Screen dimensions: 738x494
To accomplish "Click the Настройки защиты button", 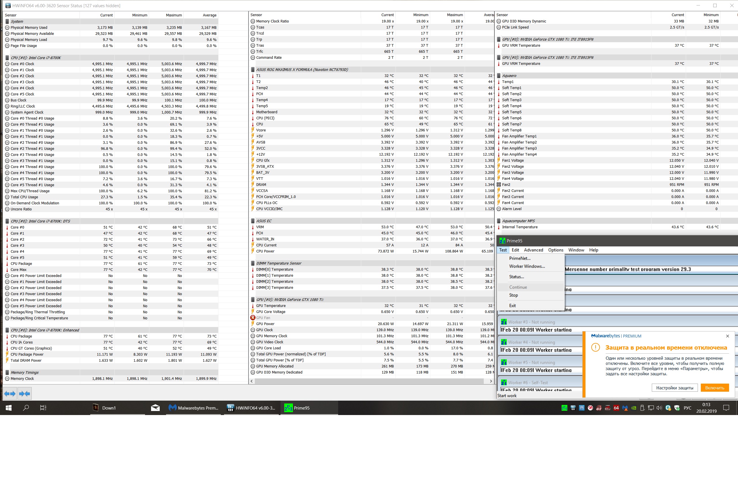I will pos(674,388).
